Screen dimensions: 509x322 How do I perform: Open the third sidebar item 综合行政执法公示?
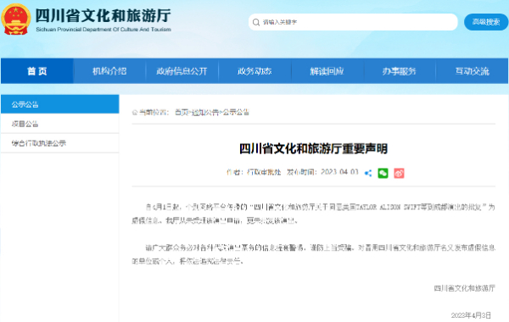pyautogui.click(x=60, y=143)
